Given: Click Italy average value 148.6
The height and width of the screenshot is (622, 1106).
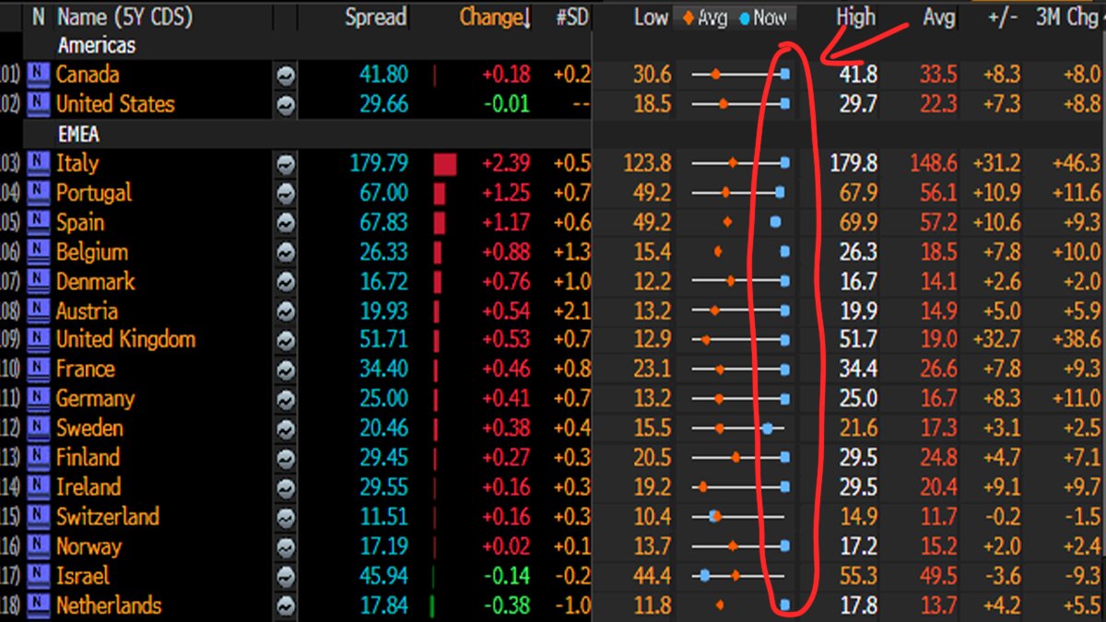Looking at the screenshot, I should click(x=932, y=163).
